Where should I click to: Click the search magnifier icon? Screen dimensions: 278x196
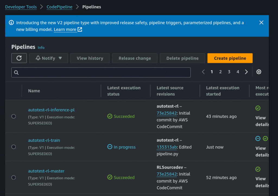16,72
